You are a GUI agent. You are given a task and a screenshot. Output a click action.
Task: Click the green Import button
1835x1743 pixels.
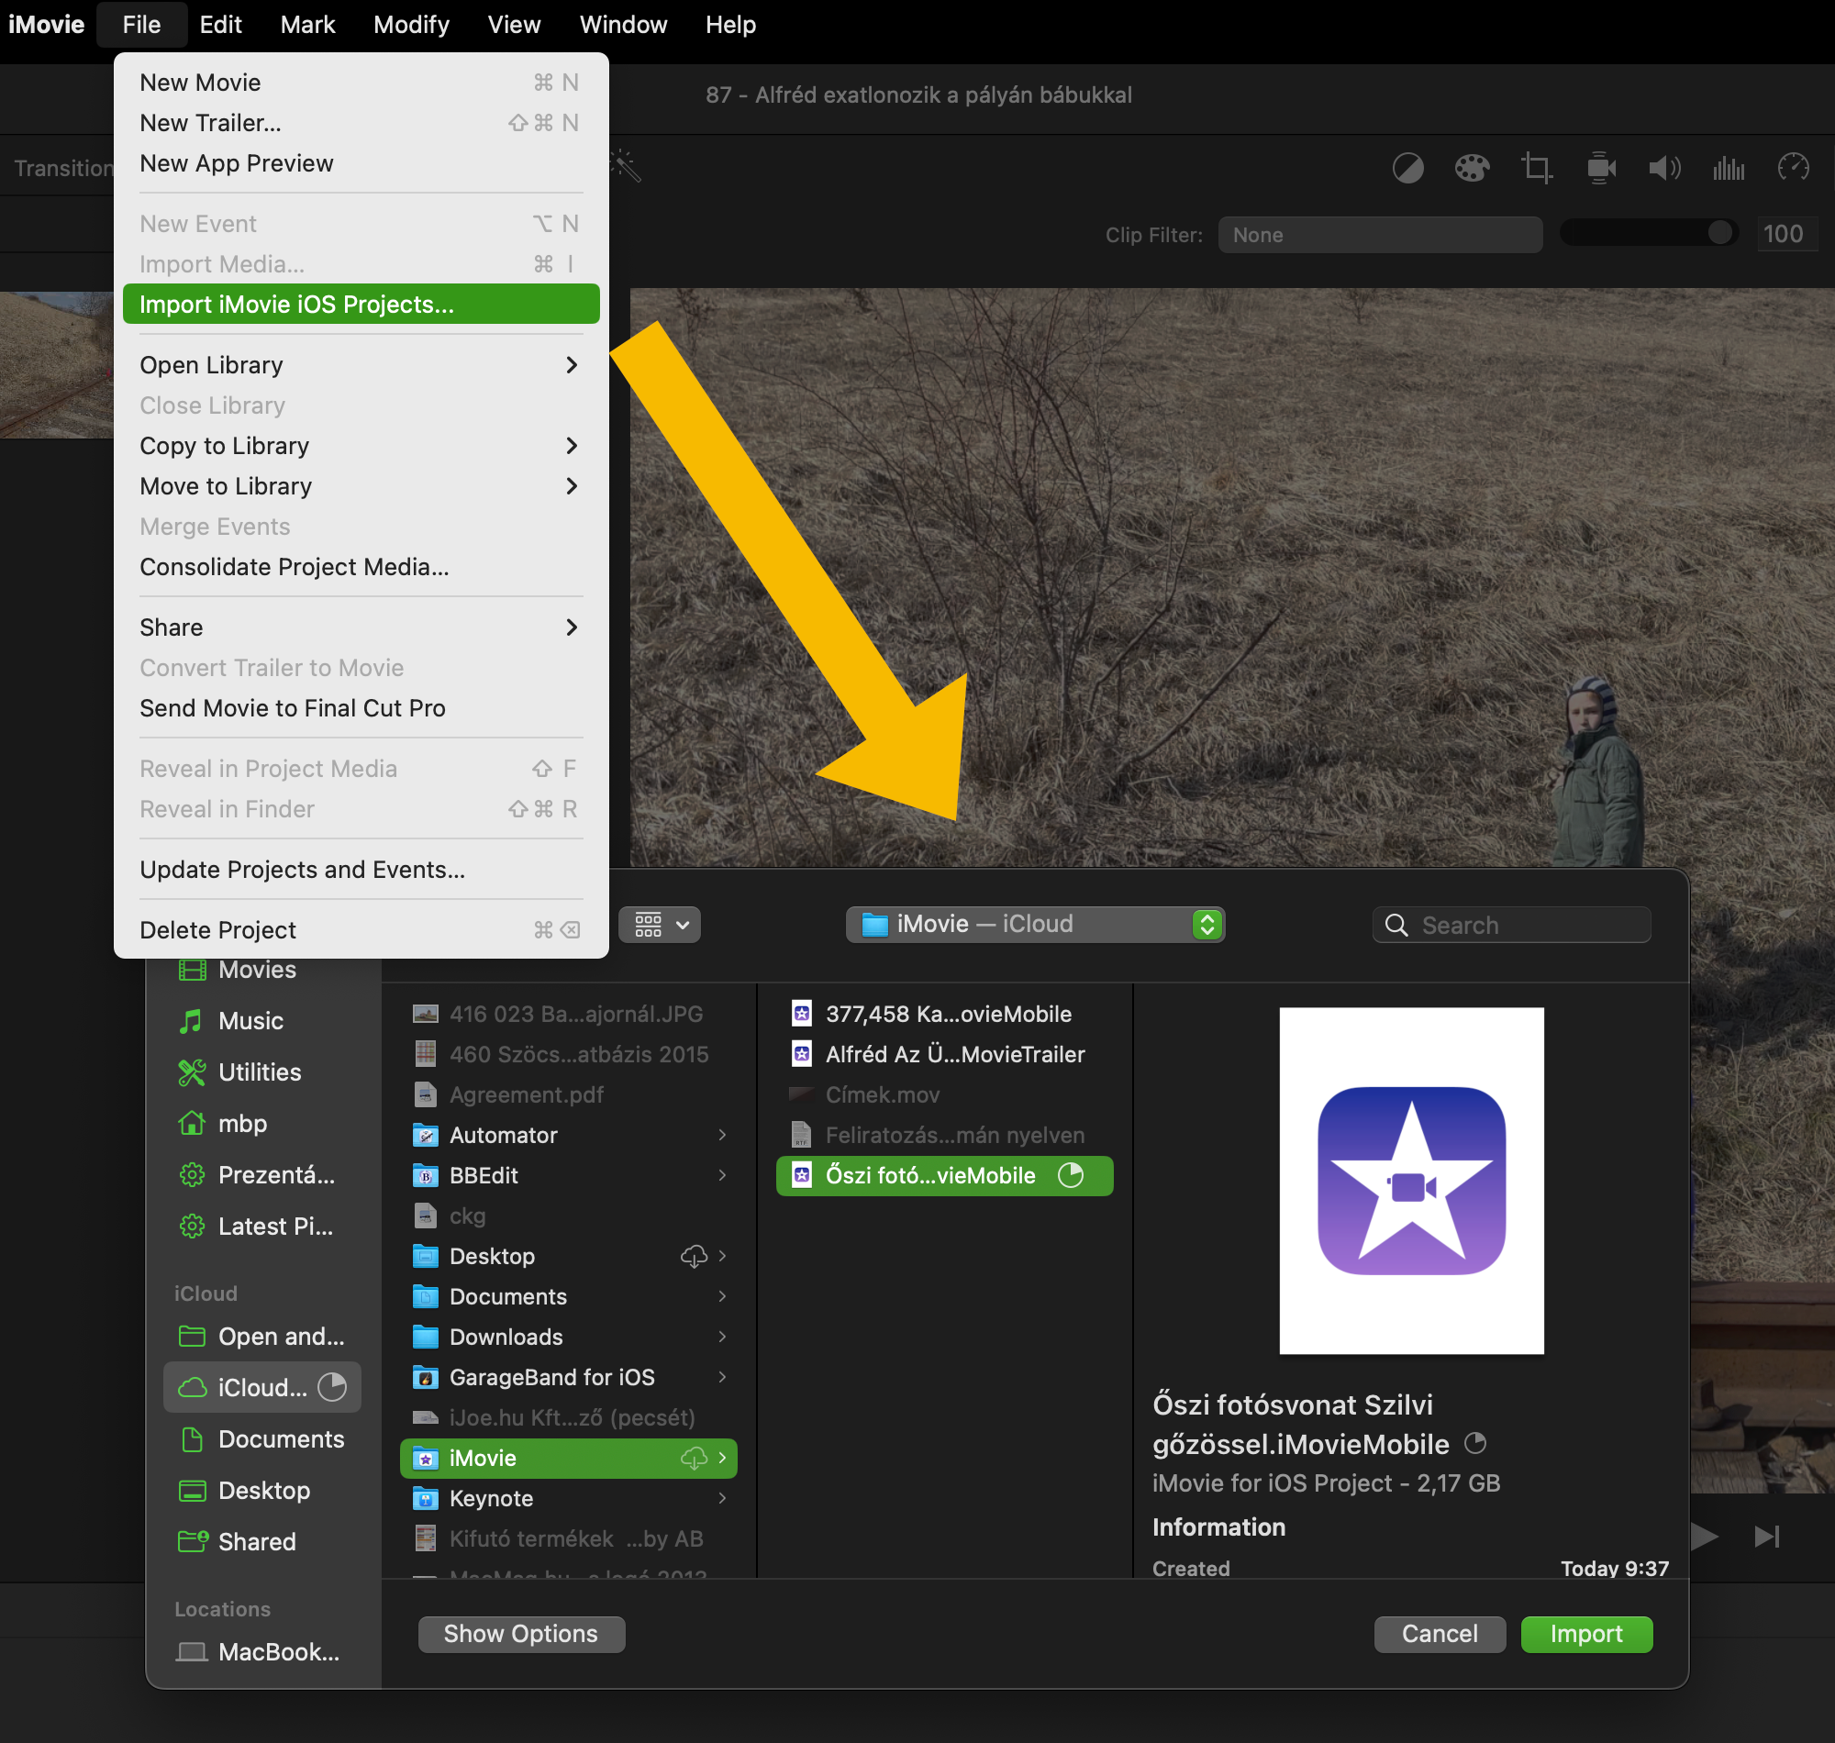tap(1586, 1635)
